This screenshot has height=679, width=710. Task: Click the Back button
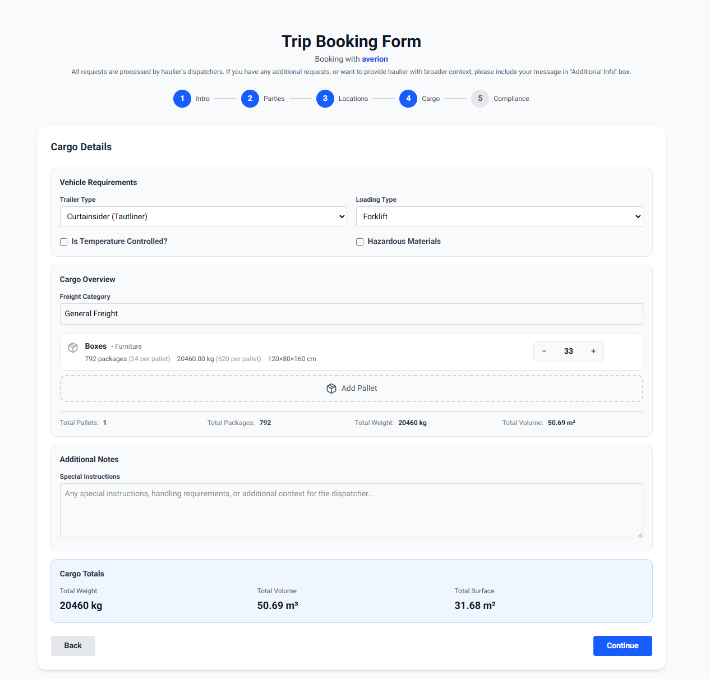[73, 645]
